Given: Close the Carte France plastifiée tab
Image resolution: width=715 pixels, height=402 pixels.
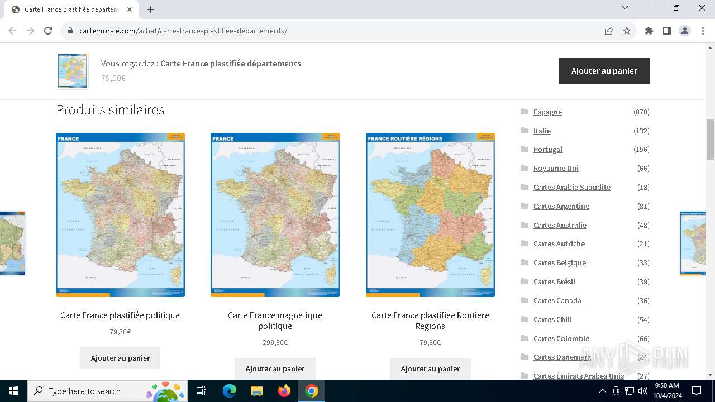Looking at the screenshot, I should point(130,9).
